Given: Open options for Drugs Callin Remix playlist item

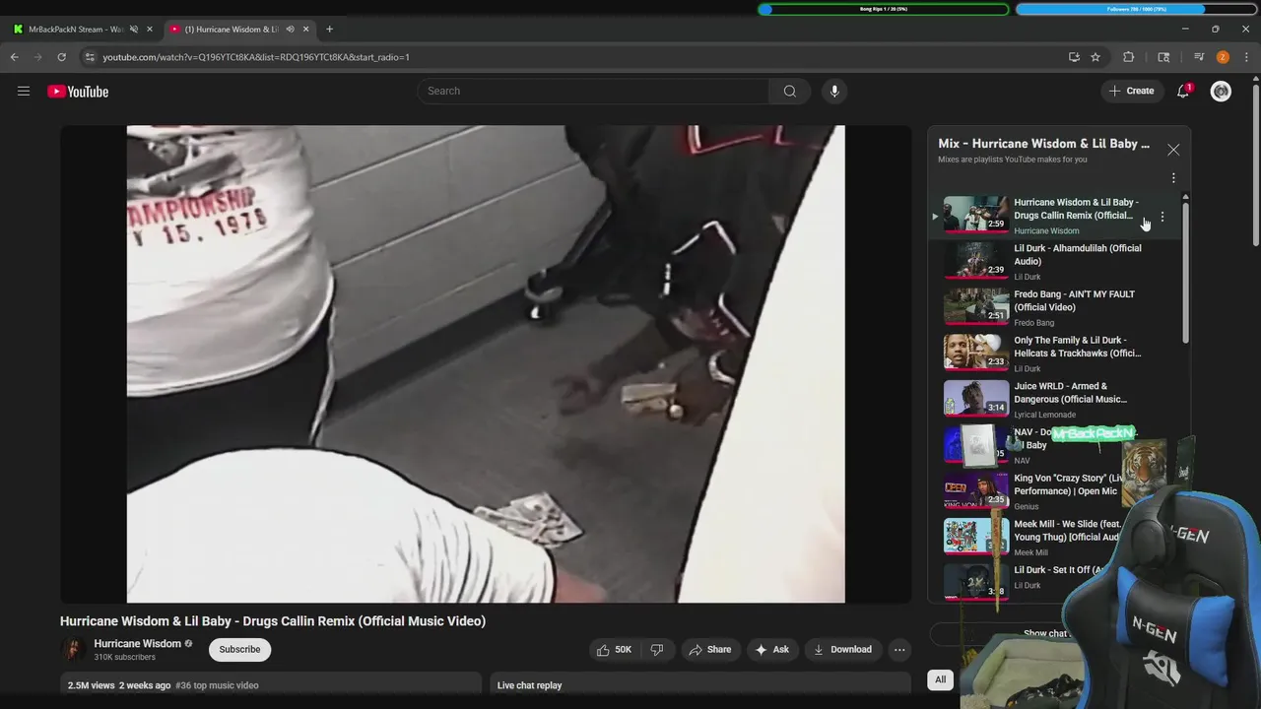Looking at the screenshot, I should [x=1162, y=217].
